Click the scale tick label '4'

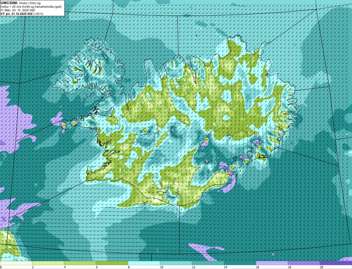64,267
